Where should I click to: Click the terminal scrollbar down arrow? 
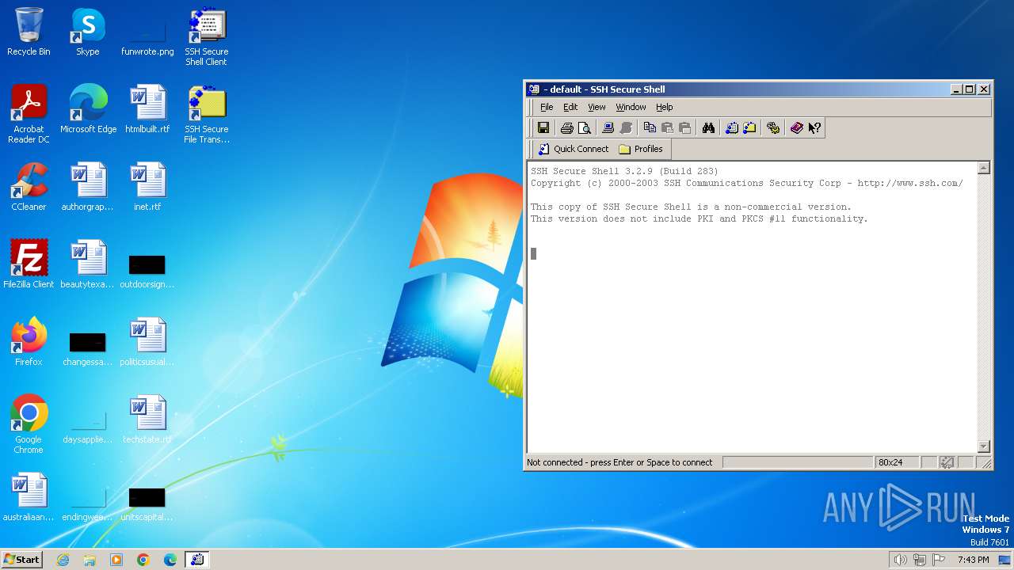click(984, 446)
